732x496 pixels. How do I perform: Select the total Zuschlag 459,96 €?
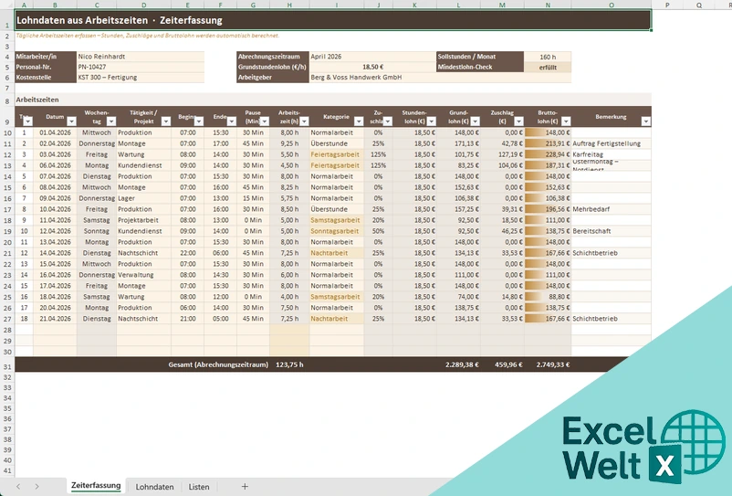[502, 364]
